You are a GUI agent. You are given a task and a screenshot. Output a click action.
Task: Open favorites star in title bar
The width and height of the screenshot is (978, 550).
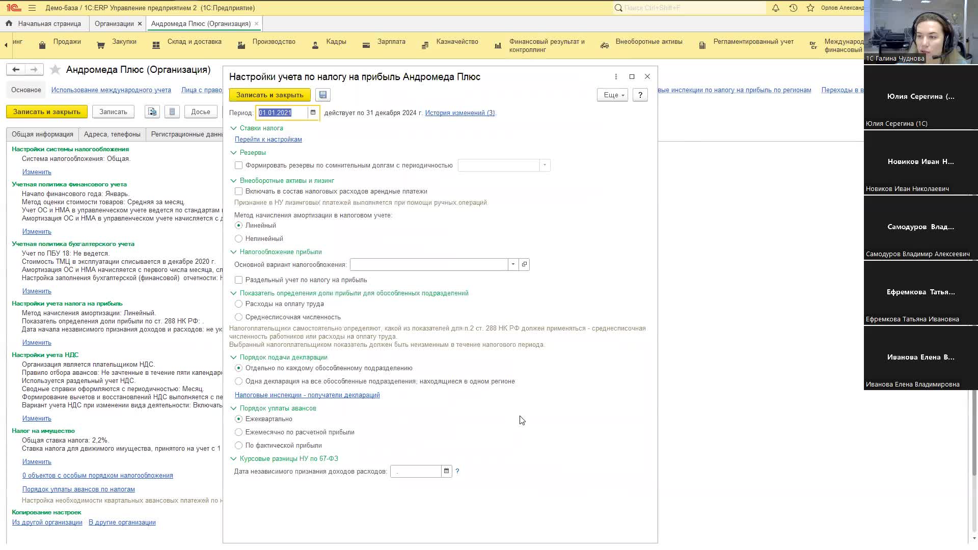(x=810, y=8)
